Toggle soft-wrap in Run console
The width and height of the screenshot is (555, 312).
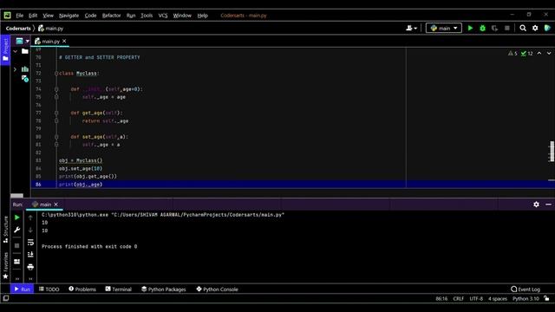tap(30, 243)
